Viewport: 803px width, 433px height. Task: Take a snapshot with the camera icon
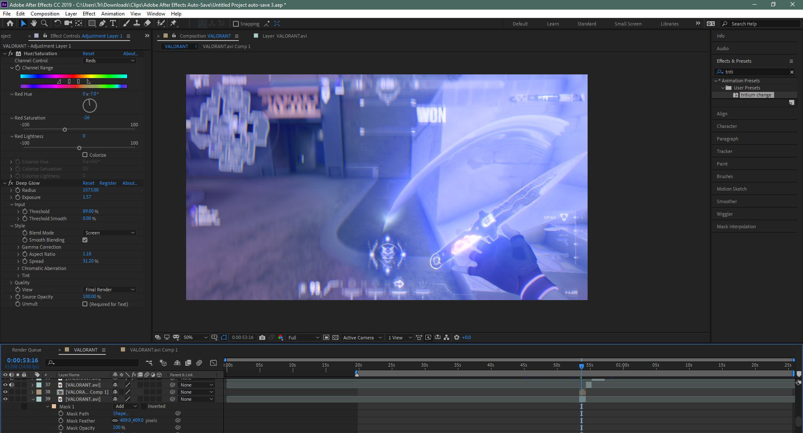coord(262,338)
